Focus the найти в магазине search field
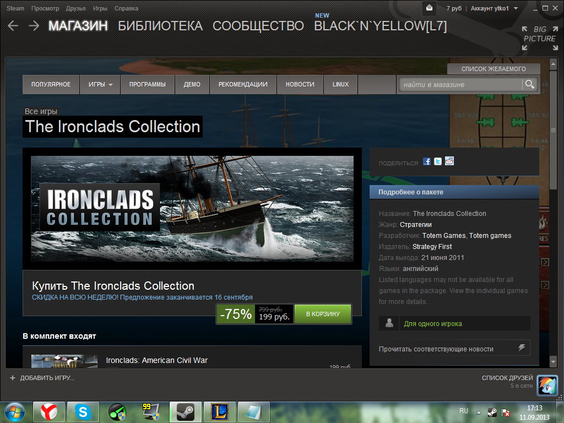Screen dimensions: 564x423 460,84
